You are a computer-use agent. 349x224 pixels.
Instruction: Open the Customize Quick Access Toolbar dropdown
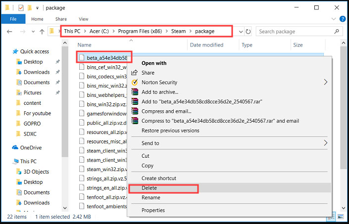click(38, 8)
